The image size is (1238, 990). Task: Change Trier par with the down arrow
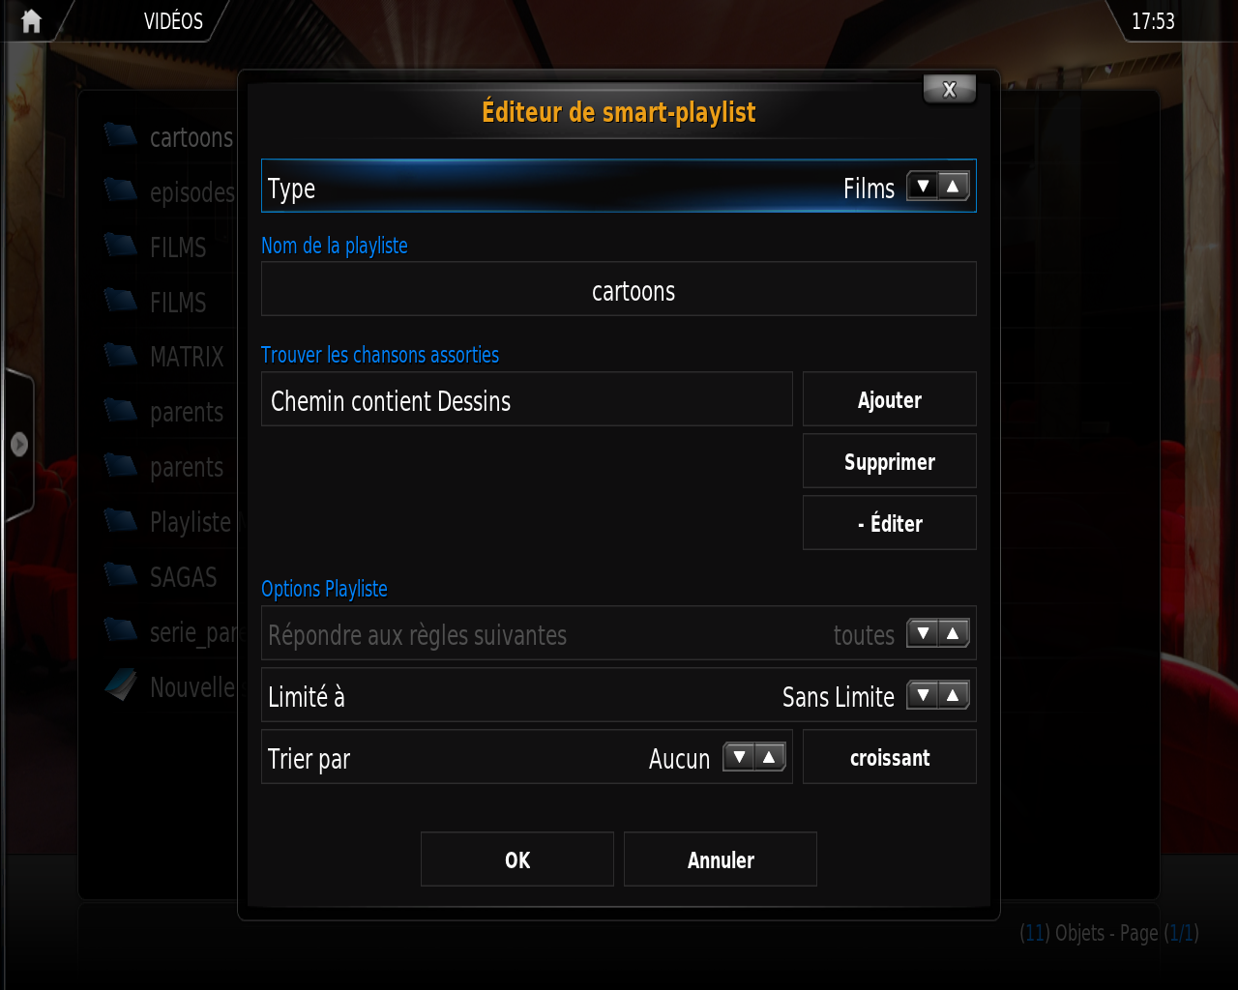pos(739,757)
